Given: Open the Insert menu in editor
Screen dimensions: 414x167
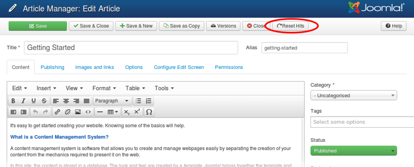Looking at the screenshot, I should point(46,88).
